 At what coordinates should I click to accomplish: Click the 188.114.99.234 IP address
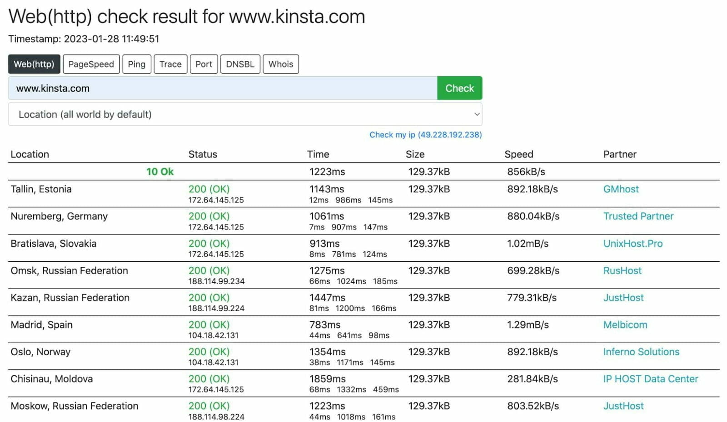click(x=216, y=281)
